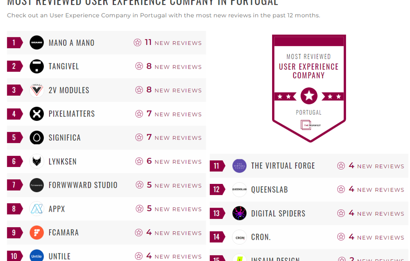Open The Virtual Forge logo
The height and width of the screenshot is (261, 410).
pos(239,166)
